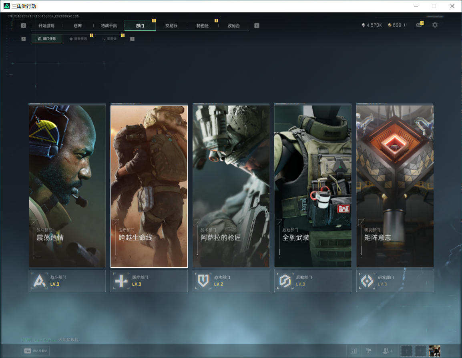Click the 医疗部门 cross icon

click(x=121, y=281)
